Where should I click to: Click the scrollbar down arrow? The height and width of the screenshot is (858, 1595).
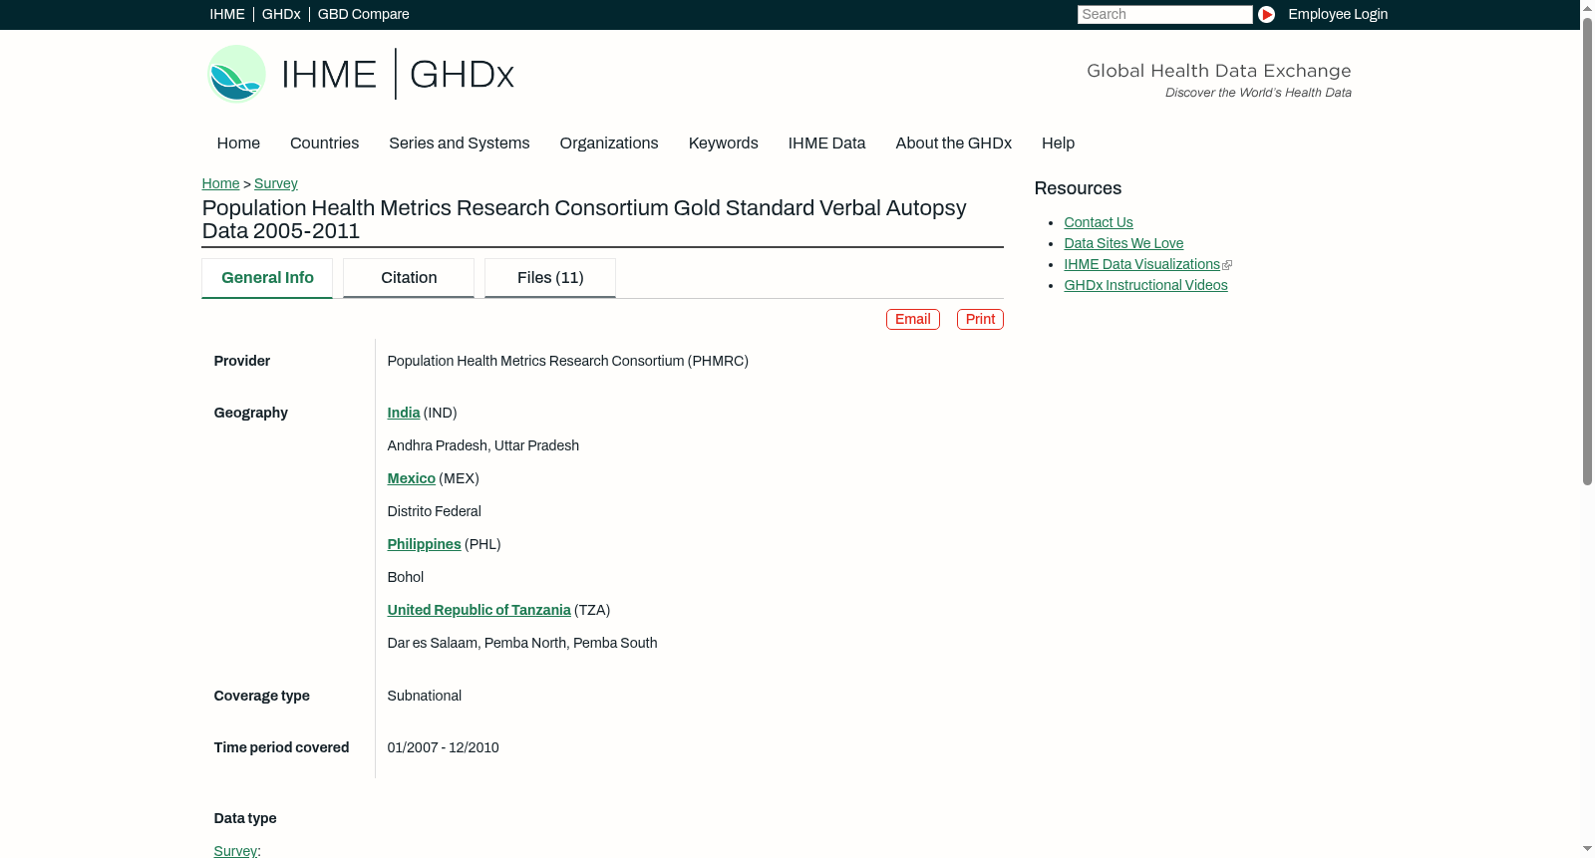click(x=1587, y=849)
